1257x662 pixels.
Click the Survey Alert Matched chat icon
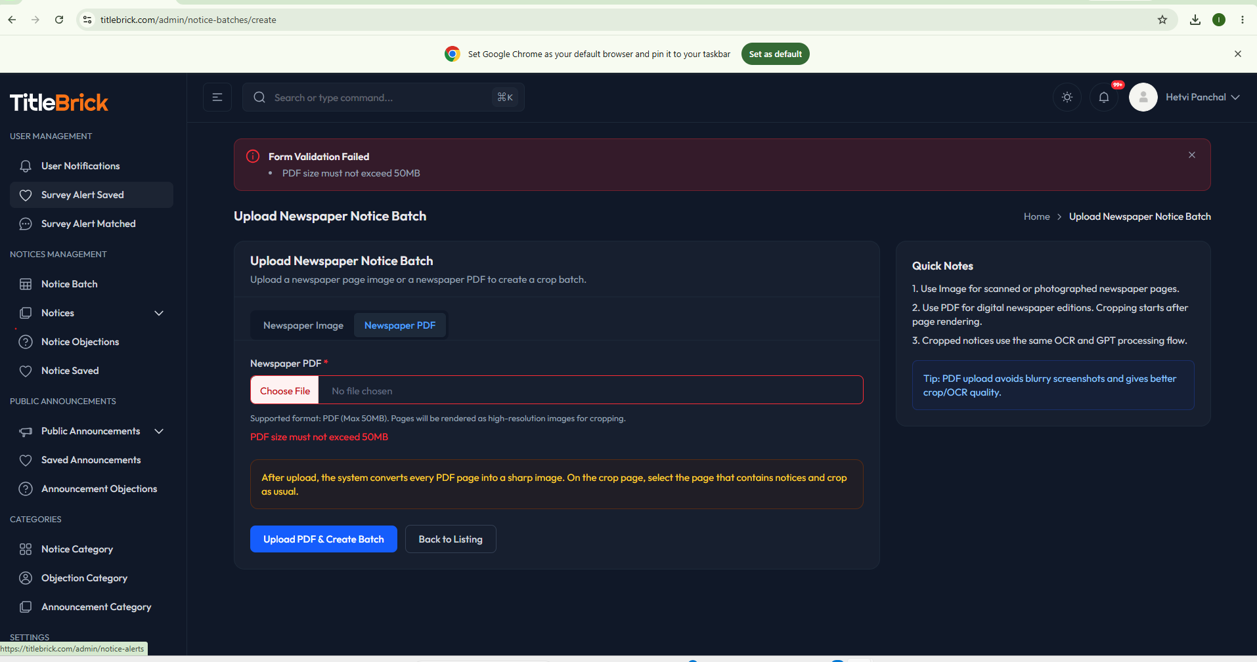click(26, 224)
